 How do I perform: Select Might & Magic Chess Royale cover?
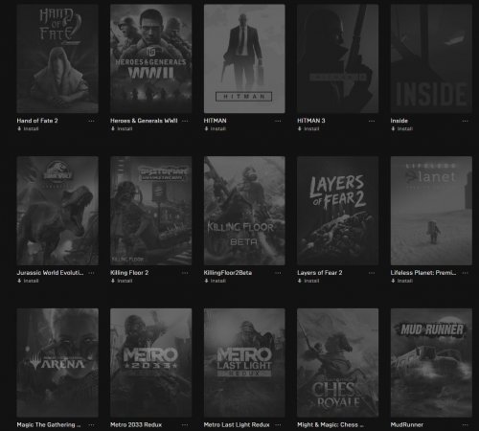click(x=337, y=363)
